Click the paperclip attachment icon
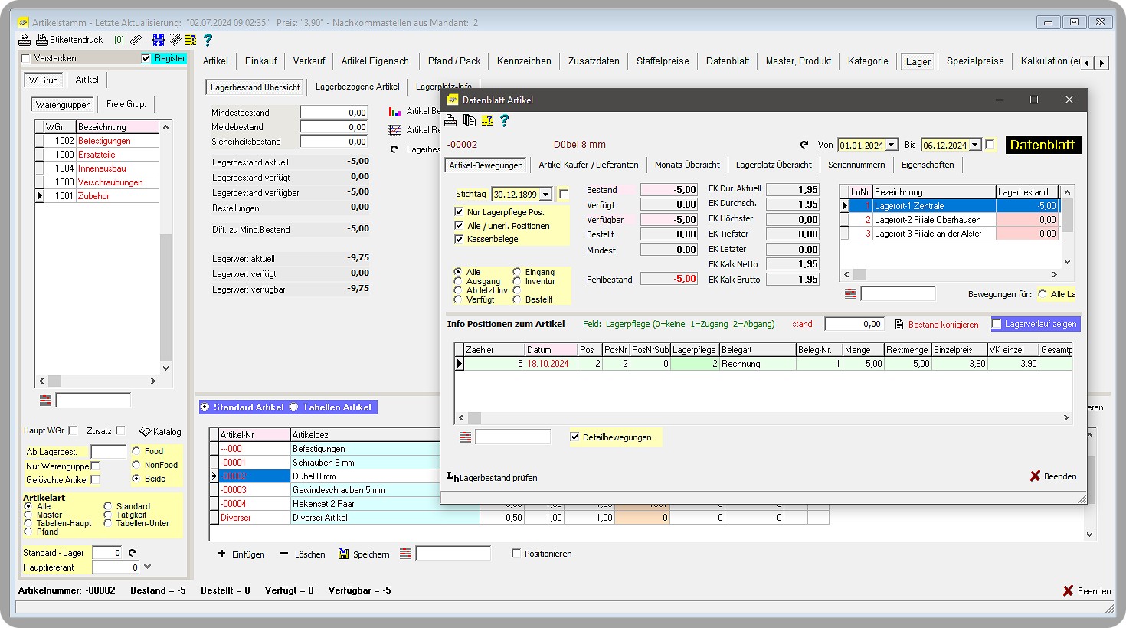 [136, 40]
